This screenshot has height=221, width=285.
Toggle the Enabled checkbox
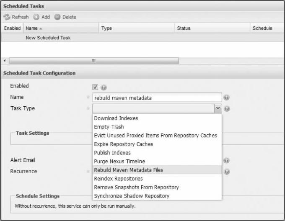pyautogui.click(x=95, y=87)
